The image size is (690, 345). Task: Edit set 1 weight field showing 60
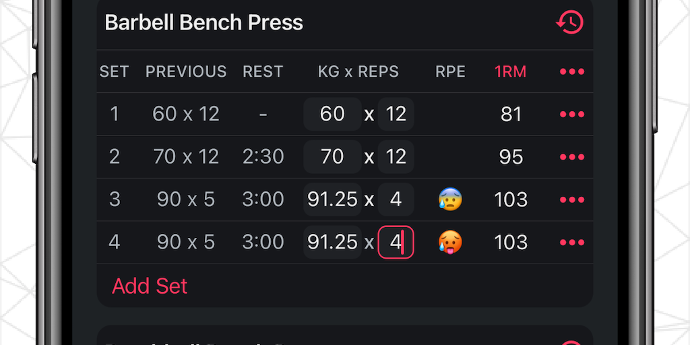(332, 114)
